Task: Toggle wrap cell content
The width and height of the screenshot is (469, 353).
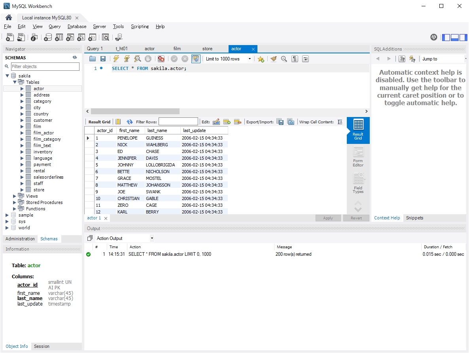Action: (x=340, y=122)
